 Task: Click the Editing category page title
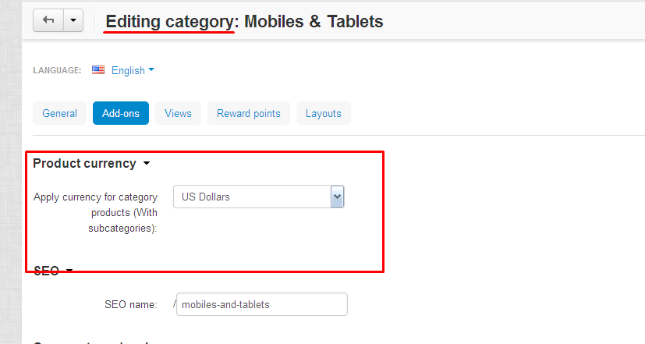pos(244,21)
